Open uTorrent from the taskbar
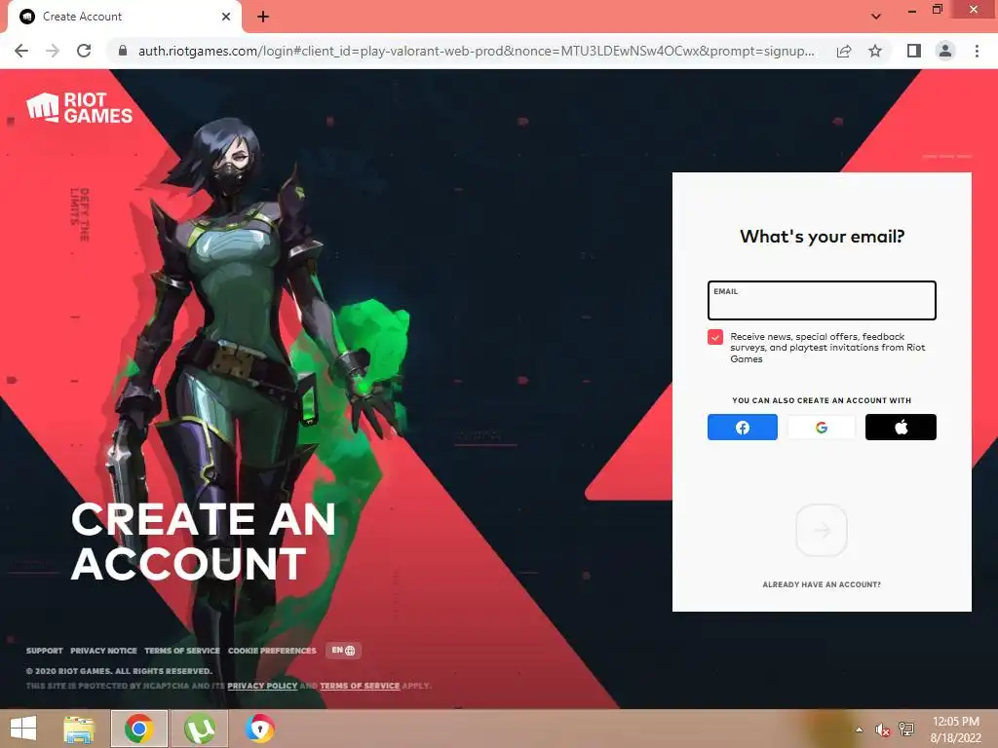Screen dimensions: 998x748 (x=200, y=729)
